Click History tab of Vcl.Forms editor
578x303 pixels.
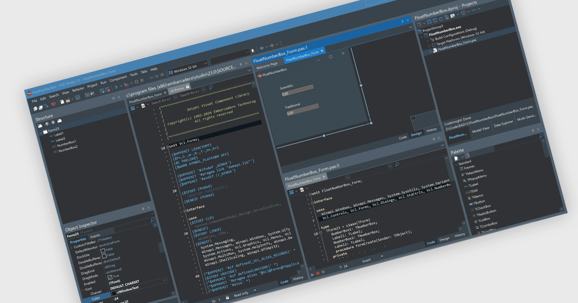[298, 278]
